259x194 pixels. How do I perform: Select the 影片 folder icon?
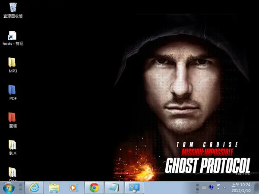point(13,147)
